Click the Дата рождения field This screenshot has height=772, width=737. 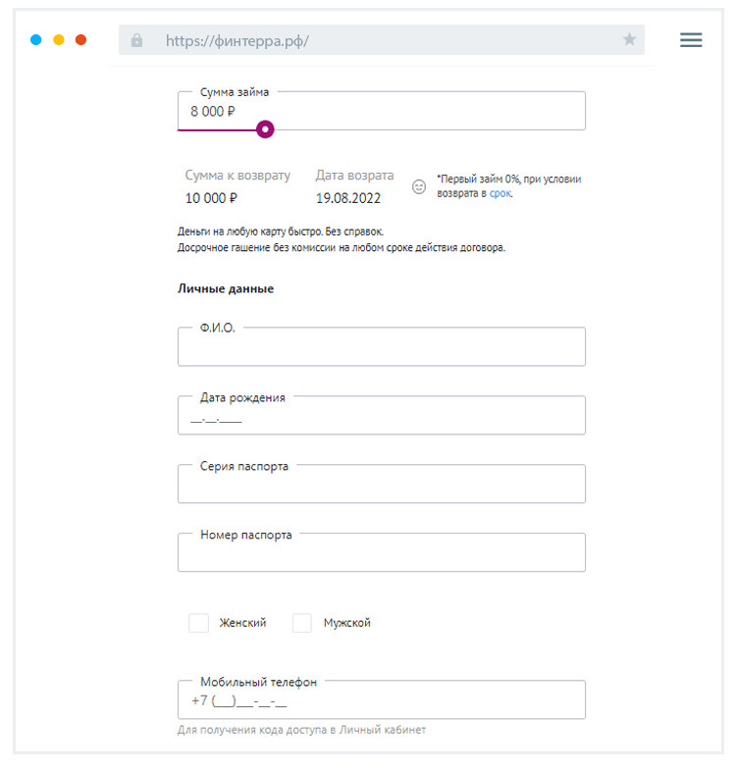[381, 417]
